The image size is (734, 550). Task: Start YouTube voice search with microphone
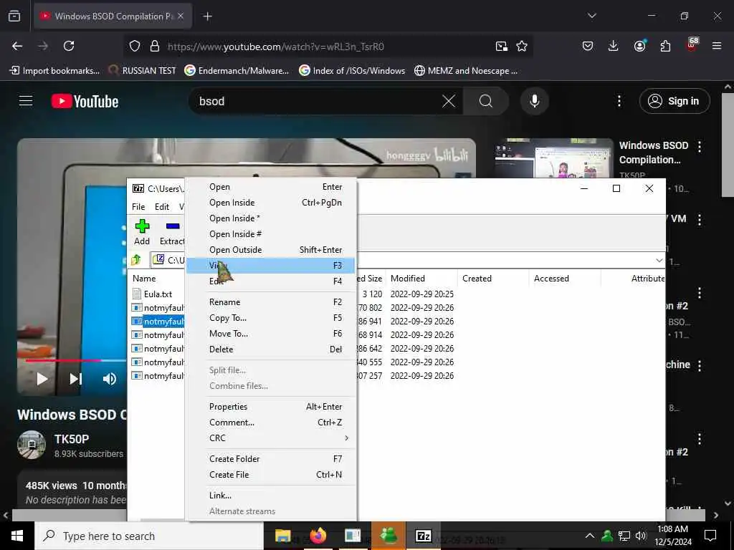click(535, 101)
